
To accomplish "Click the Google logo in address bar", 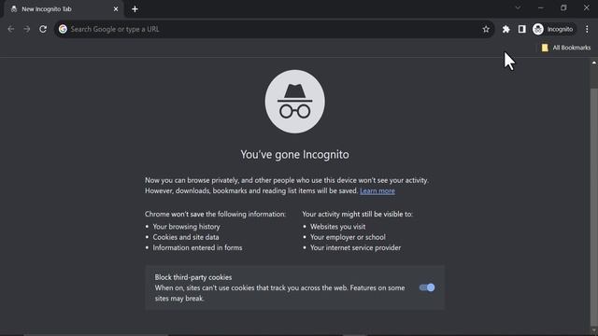I will [x=63, y=29].
